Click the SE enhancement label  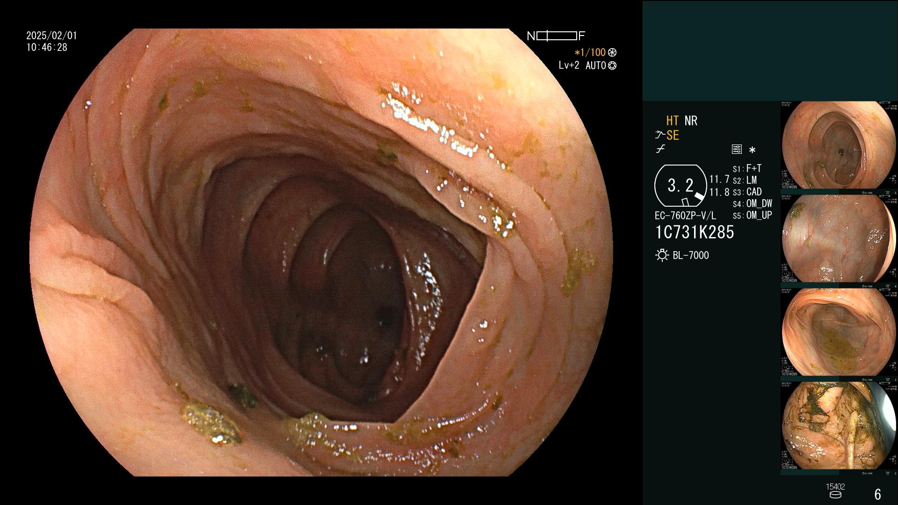(x=673, y=135)
